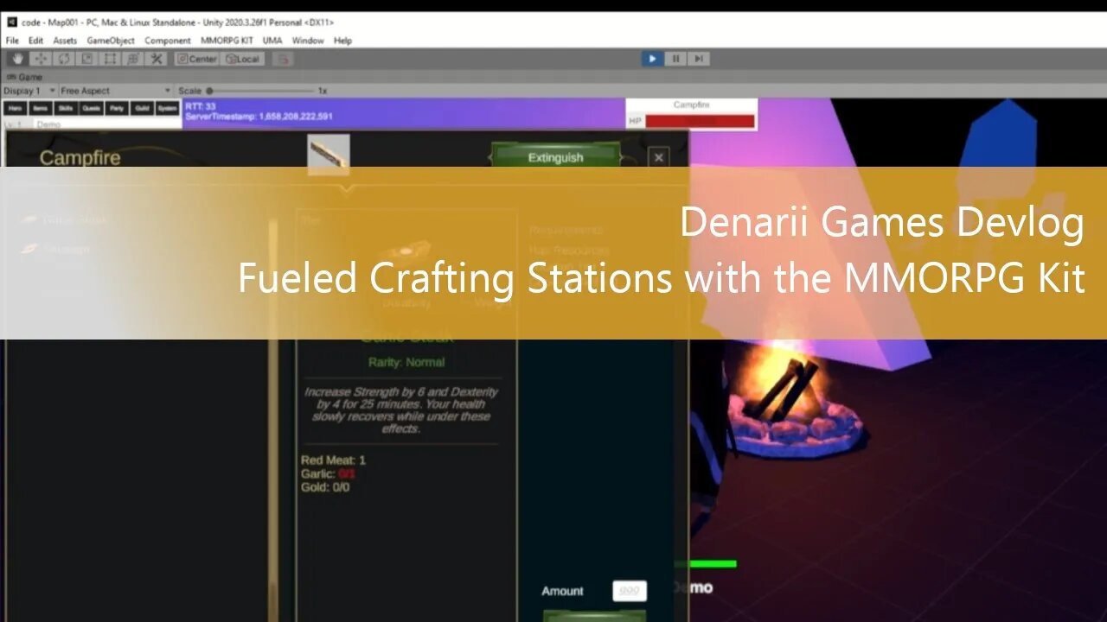The width and height of the screenshot is (1107, 622).
Task: Click the RTT: 33 readout
Action: (201, 106)
